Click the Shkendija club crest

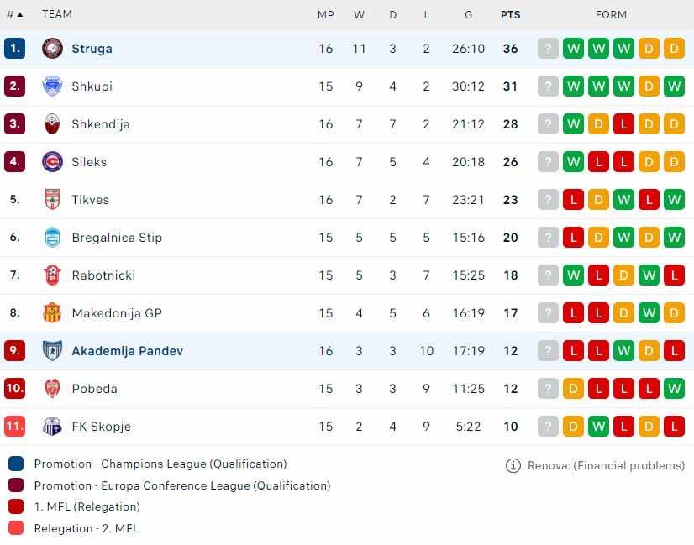point(52,124)
